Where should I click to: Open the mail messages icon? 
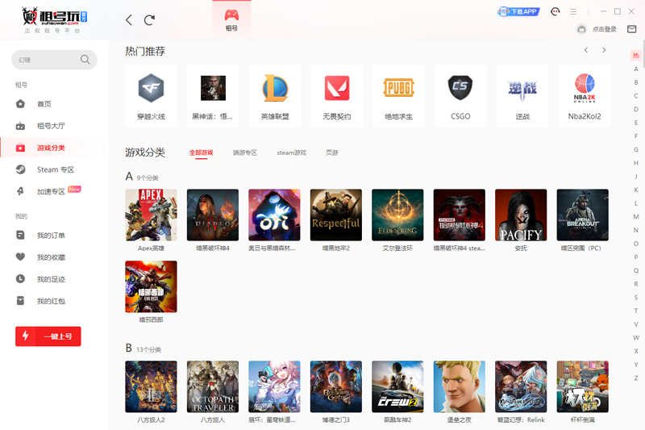click(x=632, y=29)
